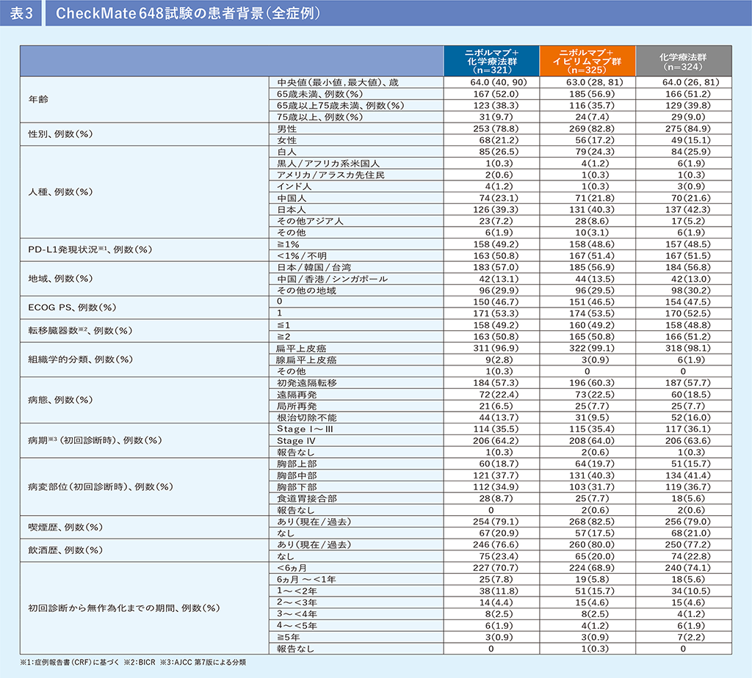Select the '≧5年' row label
Image resolution: width=752 pixels, height=678 pixels.
(x=289, y=637)
